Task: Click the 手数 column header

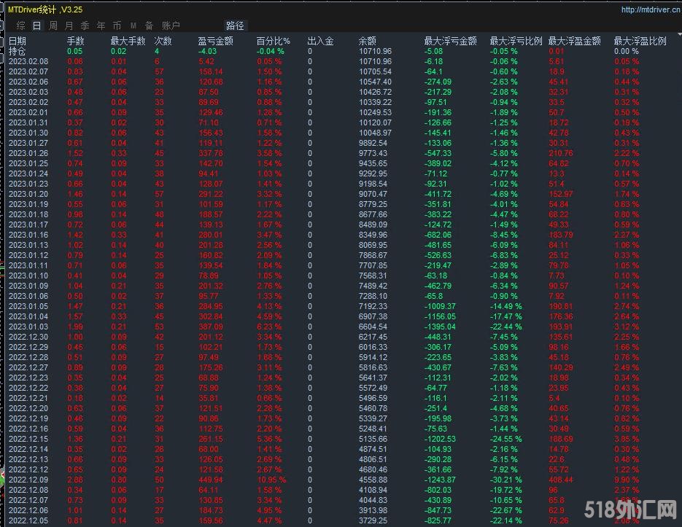Action: (x=76, y=41)
